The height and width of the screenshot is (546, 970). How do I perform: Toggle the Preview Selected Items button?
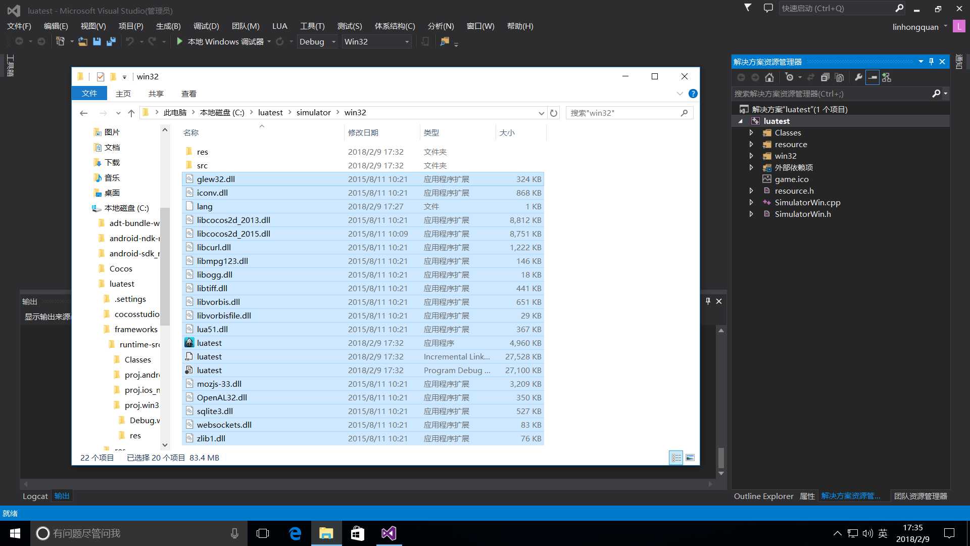pos(872,77)
